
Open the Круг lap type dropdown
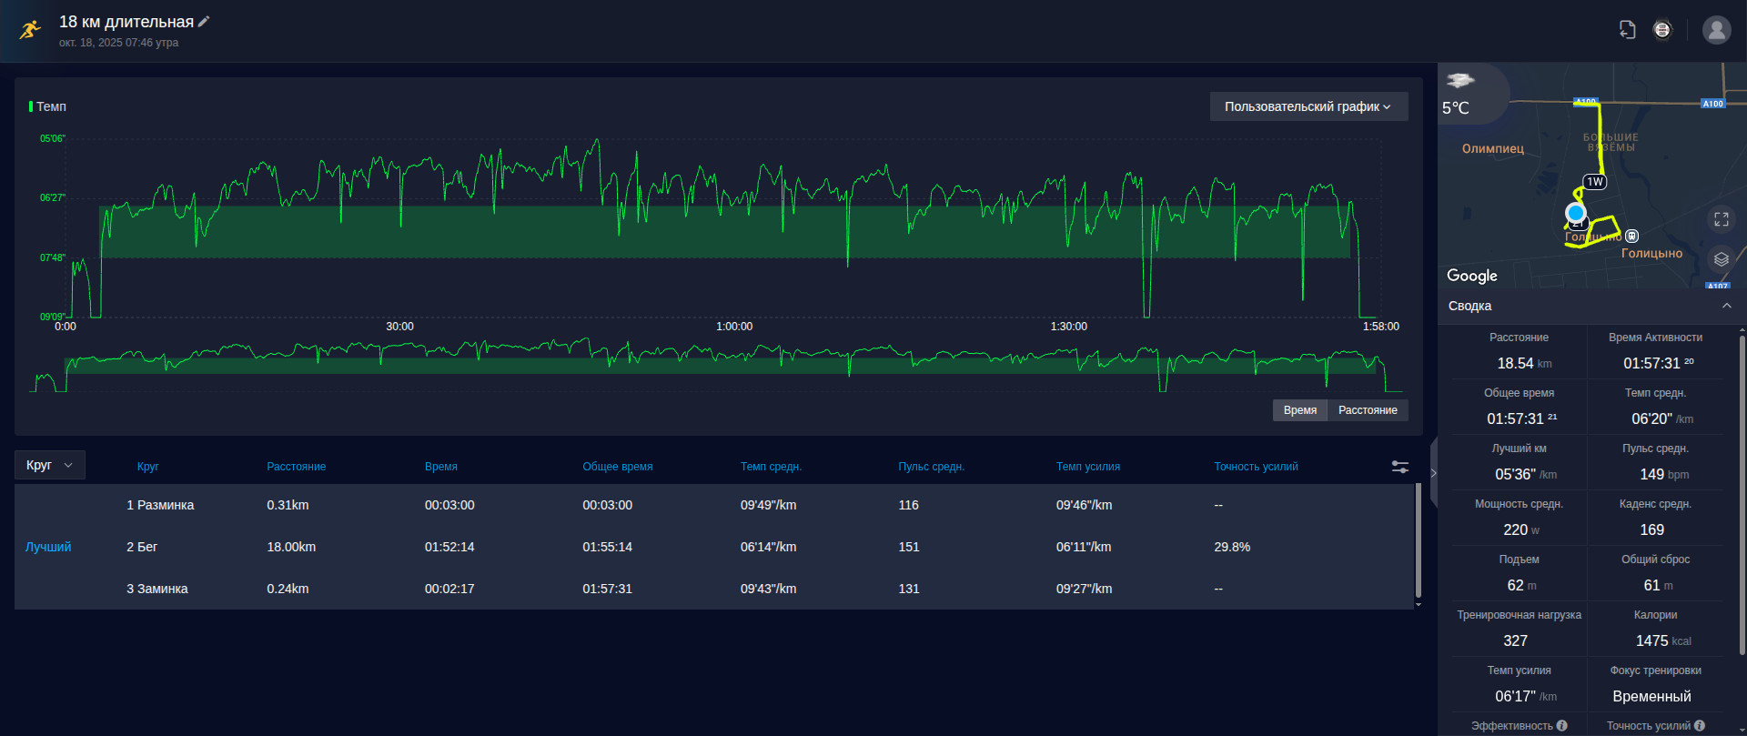pos(50,465)
